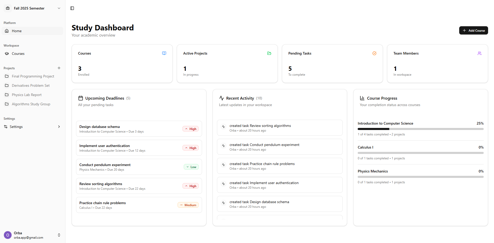Select Derivatives Problem Set in the Projects list

[31, 85]
